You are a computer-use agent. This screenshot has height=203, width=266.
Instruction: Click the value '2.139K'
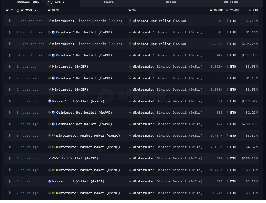pyautogui.click(x=217, y=147)
